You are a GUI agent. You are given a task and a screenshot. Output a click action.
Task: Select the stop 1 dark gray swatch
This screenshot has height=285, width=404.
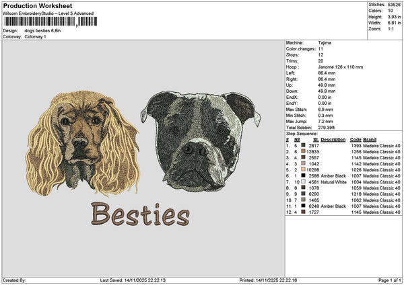pos(304,145)
